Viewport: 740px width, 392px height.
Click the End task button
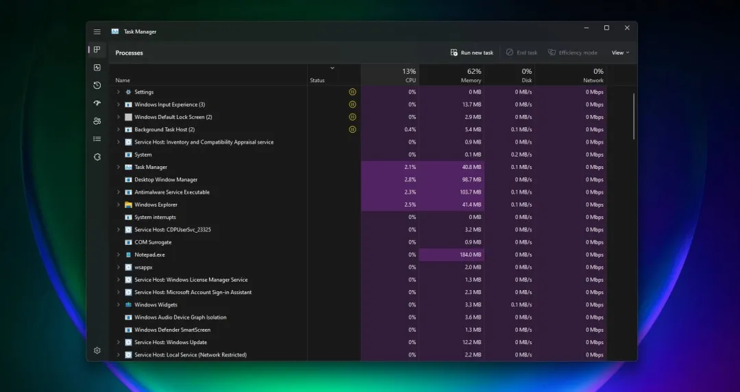pyautogui.click(x=521, y=53)
